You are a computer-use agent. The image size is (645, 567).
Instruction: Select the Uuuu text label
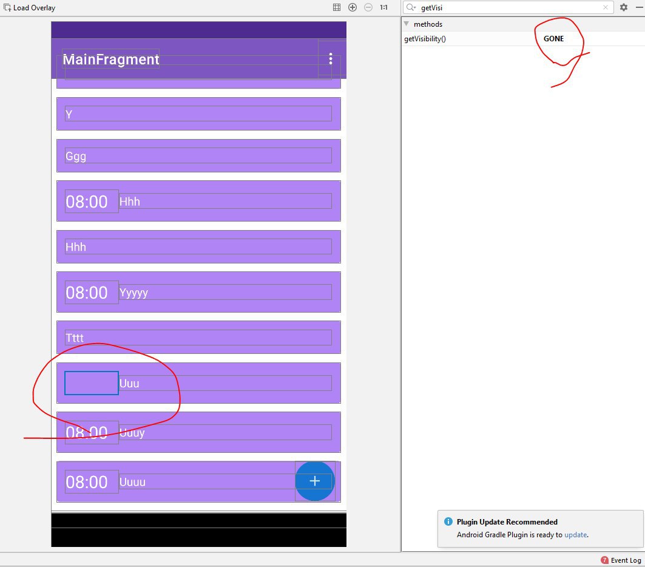tap(132, 482)
